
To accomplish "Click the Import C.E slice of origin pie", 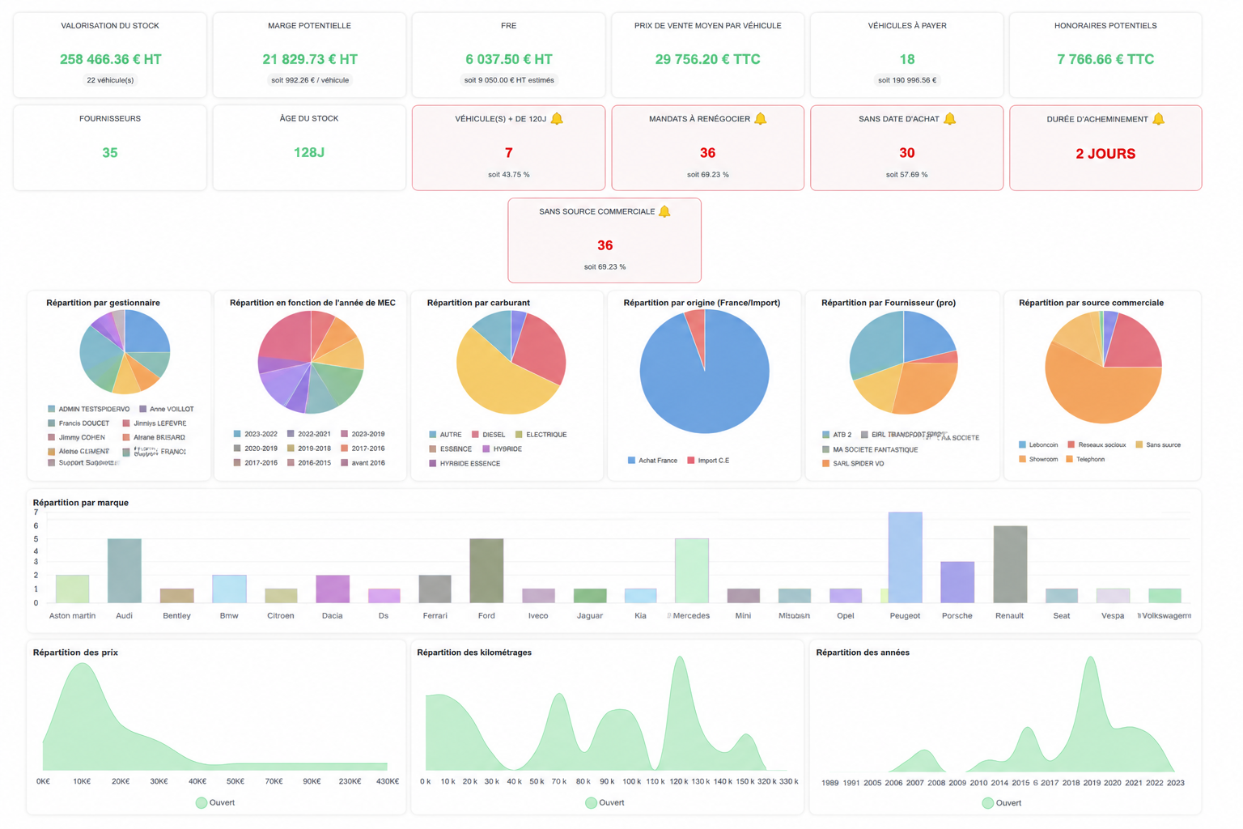I will 696,326.
